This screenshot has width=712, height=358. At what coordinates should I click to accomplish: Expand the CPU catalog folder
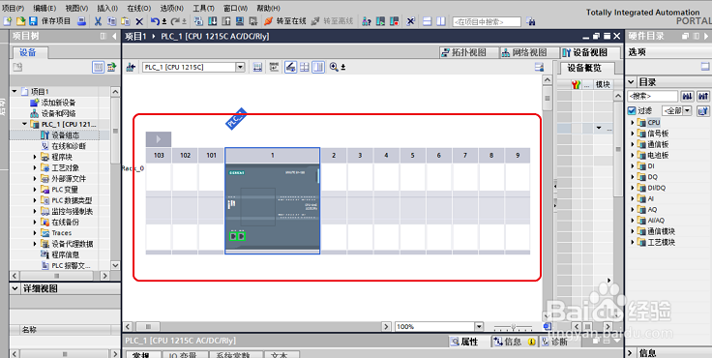coord(632,122)
